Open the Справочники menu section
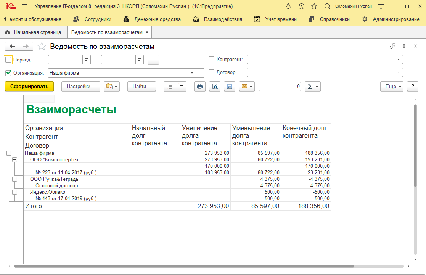 point(330,19)
